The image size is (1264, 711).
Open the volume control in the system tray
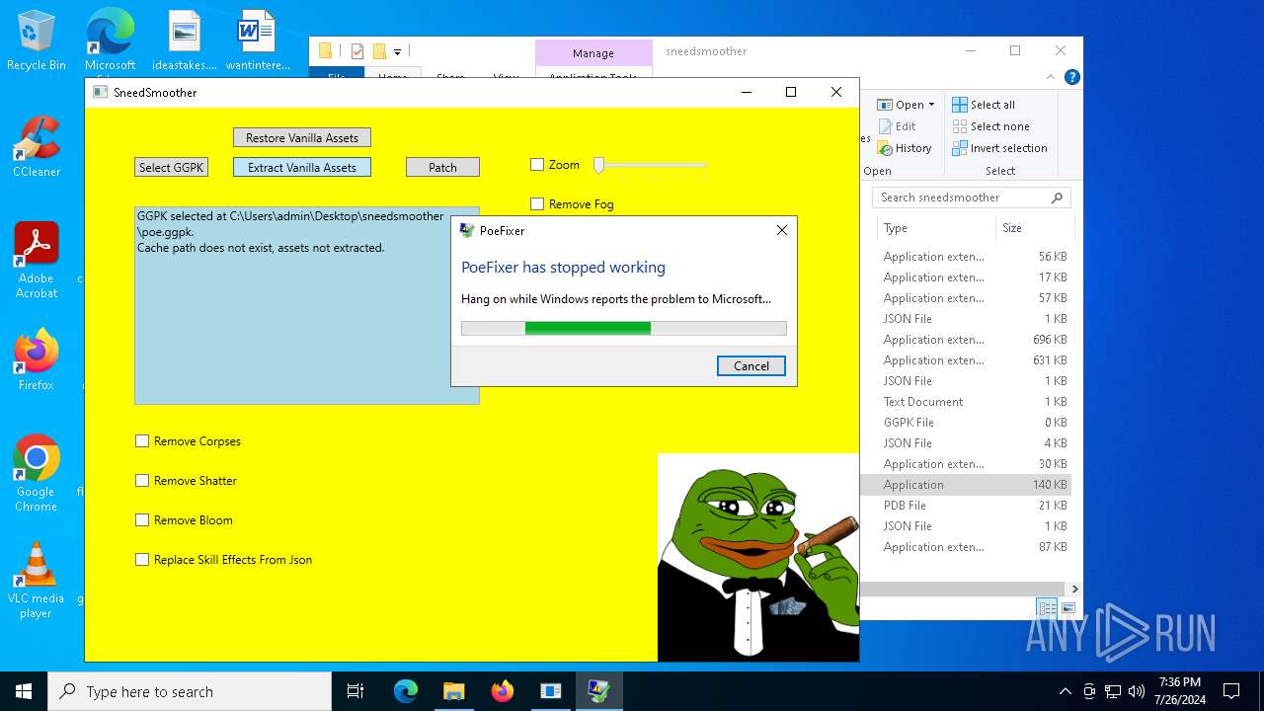tap(1136, 691)
